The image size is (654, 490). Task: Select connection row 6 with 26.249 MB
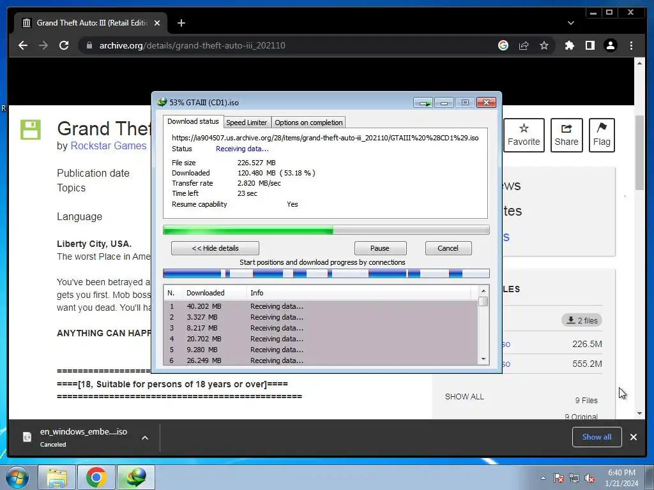click(321, 360)
